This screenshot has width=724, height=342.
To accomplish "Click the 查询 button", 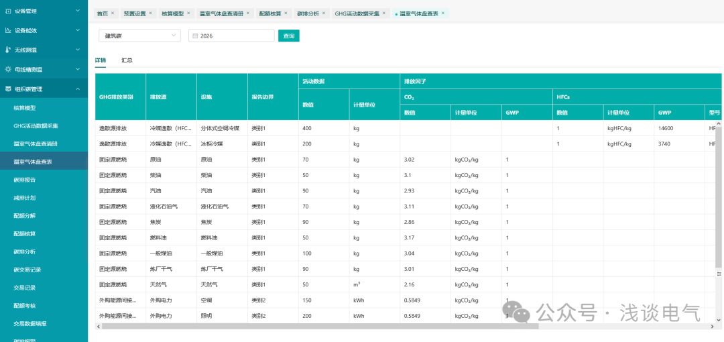I will point(288,36).
